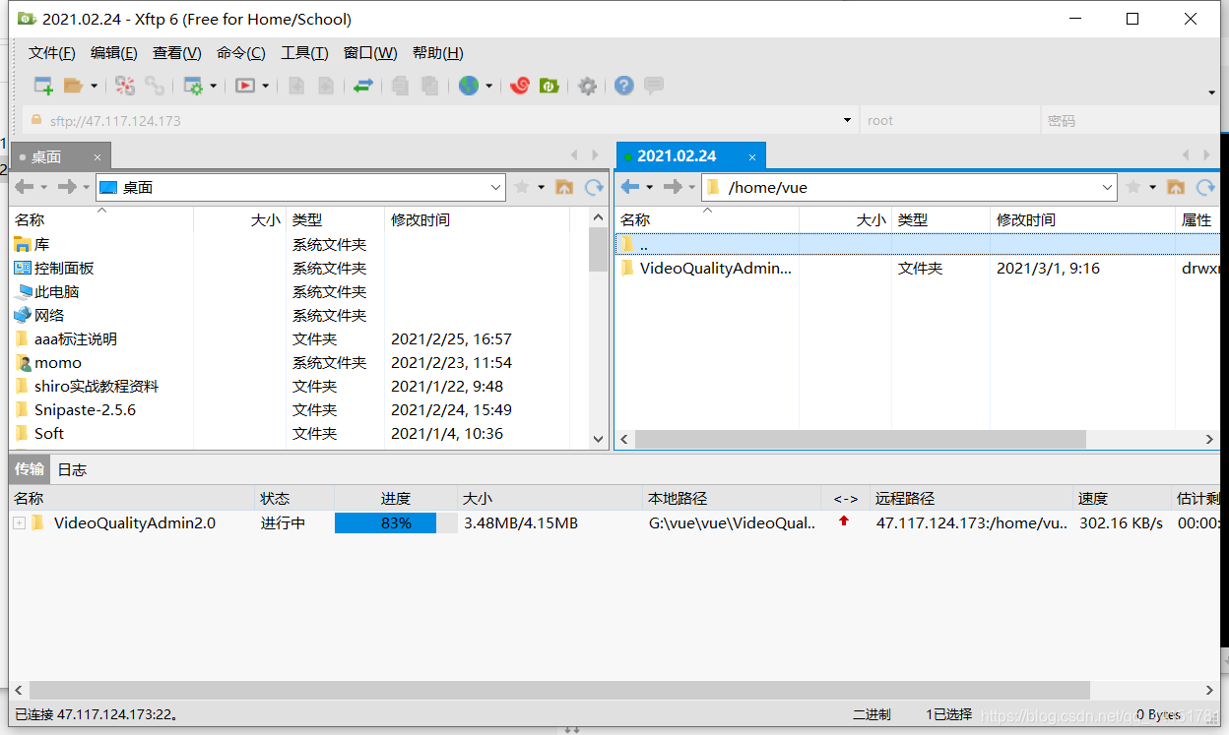Select the 此电脑 item

tap(47, 291)
